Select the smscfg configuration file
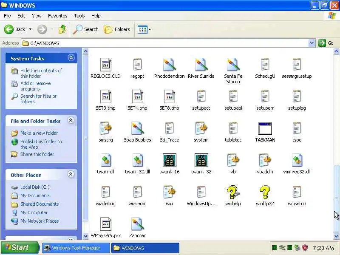This screenshot has width=340, height=255. (105, 128)
